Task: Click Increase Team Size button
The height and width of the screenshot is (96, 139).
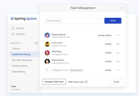Action: (x=54, y=82)
